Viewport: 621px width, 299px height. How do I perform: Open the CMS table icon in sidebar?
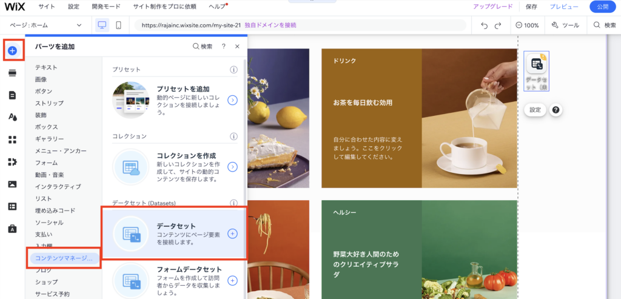point(12,206)
